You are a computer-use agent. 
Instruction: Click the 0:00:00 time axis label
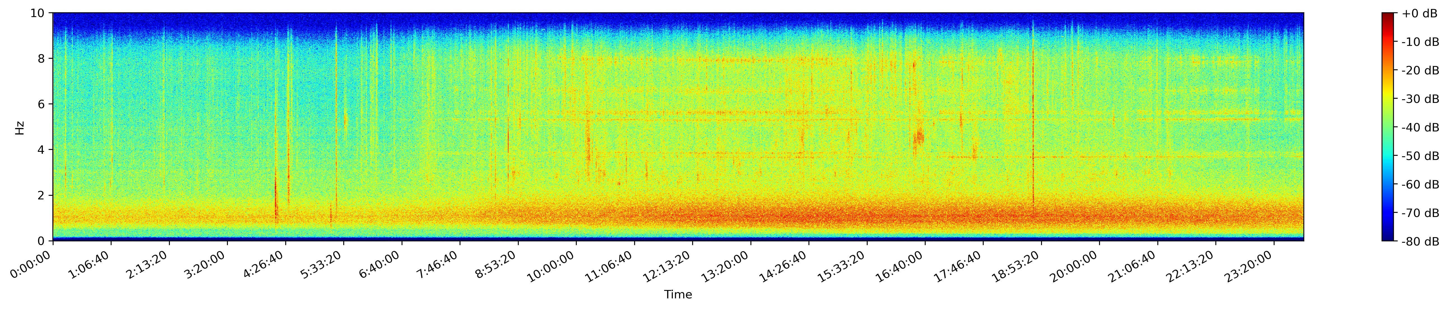(33, 264)
